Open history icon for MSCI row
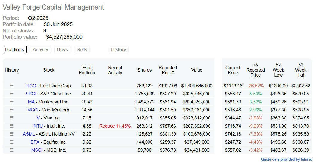This screenshot has width=316, height=163. coord(12,150)
